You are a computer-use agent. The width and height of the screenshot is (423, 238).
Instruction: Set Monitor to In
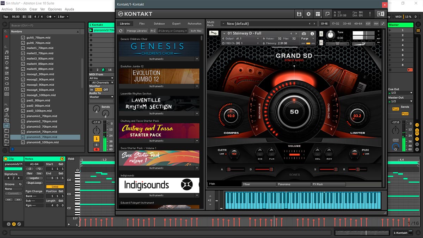(x=92, y=90)
